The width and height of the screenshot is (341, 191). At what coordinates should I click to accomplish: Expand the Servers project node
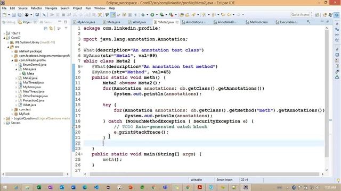pos(4,123)
